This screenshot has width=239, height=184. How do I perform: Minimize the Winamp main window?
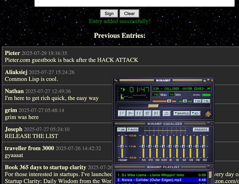tap(205, 80)
